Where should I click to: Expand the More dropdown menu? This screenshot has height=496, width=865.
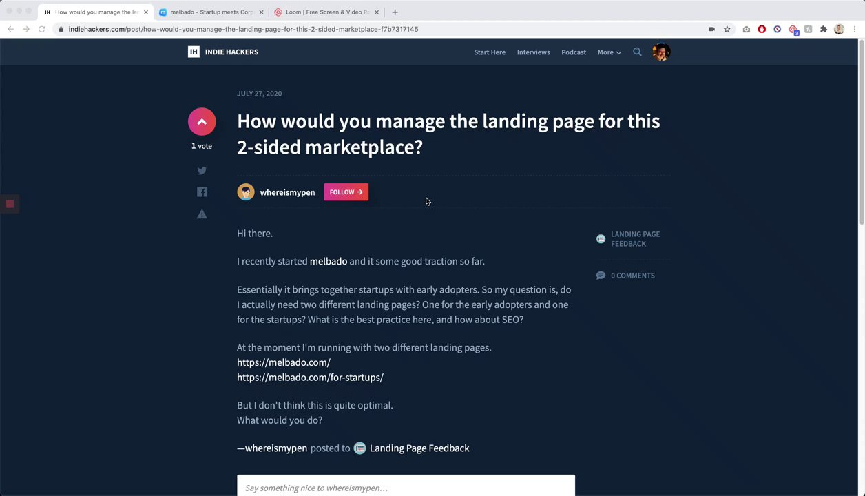pyautogui.click(x=609, y=52)
